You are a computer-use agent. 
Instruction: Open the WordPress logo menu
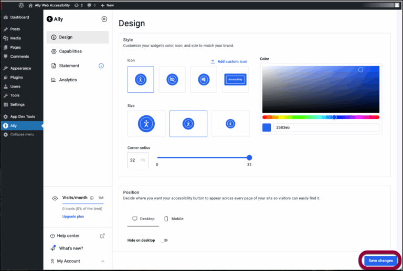(x=22, y=5)
